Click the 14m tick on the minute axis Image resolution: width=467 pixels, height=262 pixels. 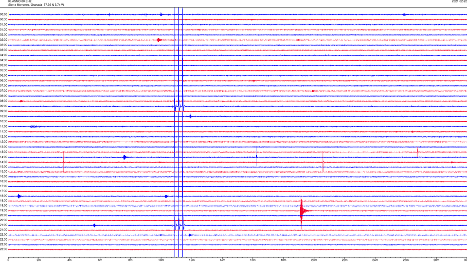click(x=222, y=260)
